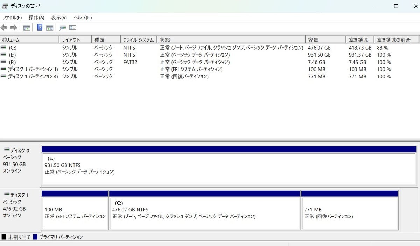Select the (E:) volume name in the list
The image size is (420, 246).
coord(13,55)
